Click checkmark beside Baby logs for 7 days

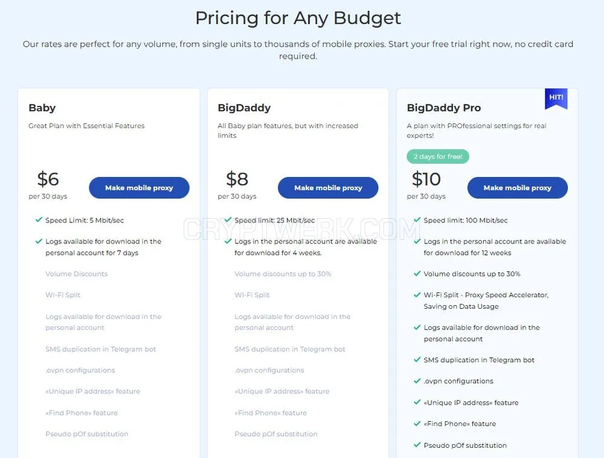[x=39, y=241]
